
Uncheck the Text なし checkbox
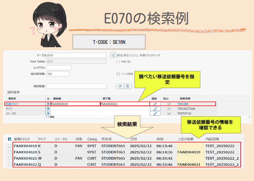tap(118, 61)
